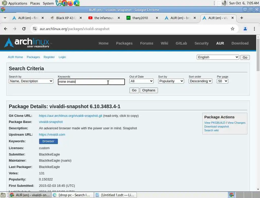Click the Chrome workspace icon in the bottom-right panel

[x=232, y=195]
